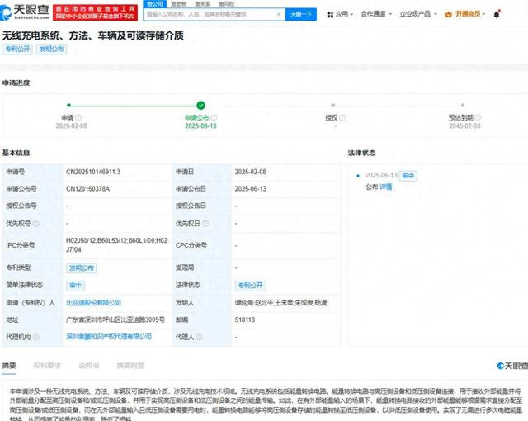Open the 说明书 tab

click(x=88, y=365)
